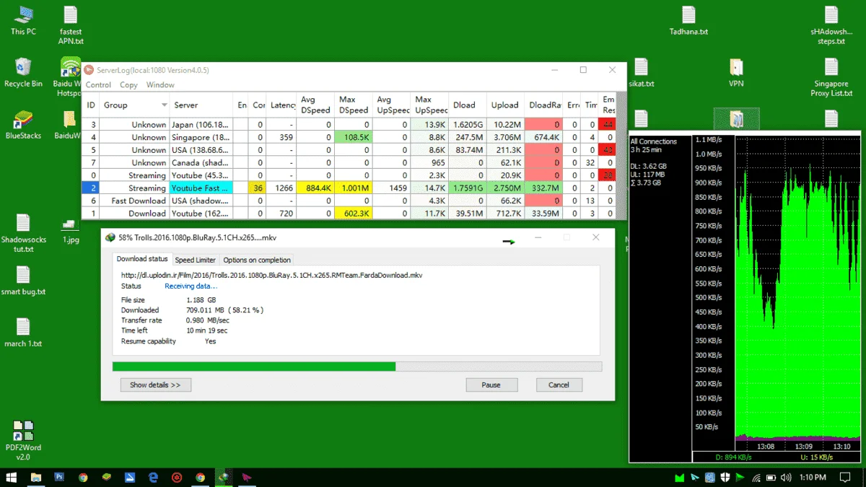Open the Action Center notification icon
The height and width of the screenshot is (487, 866).
(x=844, y=477)
